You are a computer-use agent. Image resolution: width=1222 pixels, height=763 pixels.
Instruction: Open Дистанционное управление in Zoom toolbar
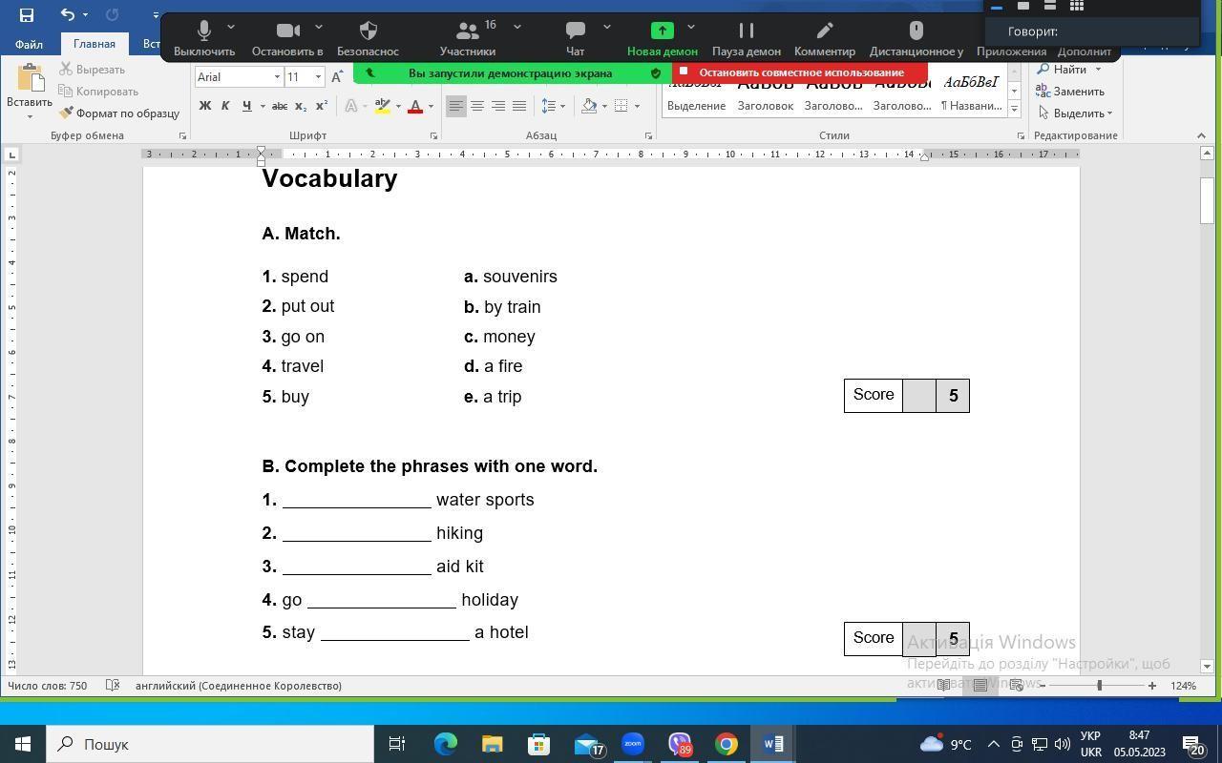(x=916, y=38)
